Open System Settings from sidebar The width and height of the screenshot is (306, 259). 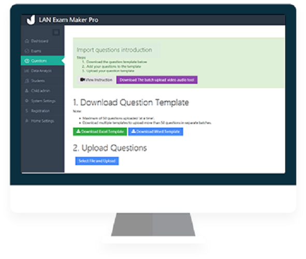coord(42,101)
